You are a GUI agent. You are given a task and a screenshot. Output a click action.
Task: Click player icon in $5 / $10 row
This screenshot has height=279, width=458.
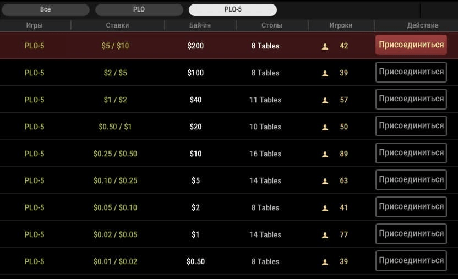coord(325,46)
